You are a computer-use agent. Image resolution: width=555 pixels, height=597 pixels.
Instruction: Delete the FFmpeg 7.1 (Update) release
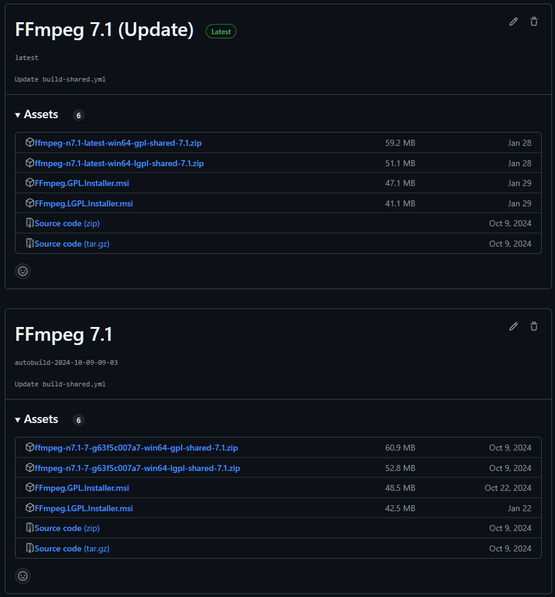(x=534, y=22)
